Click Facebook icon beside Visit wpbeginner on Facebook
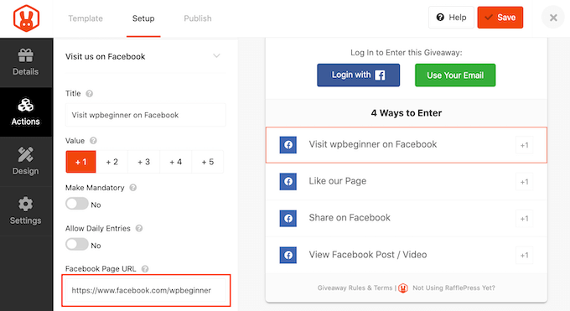 288,145
